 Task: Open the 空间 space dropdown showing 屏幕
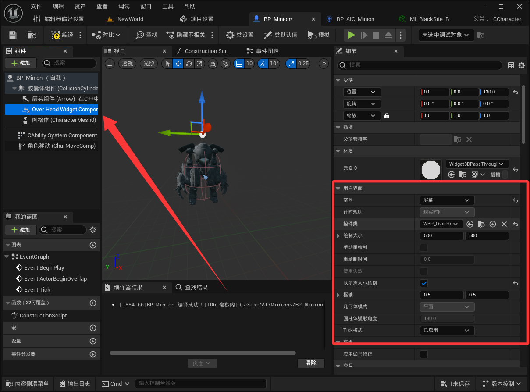coord(447,200)
